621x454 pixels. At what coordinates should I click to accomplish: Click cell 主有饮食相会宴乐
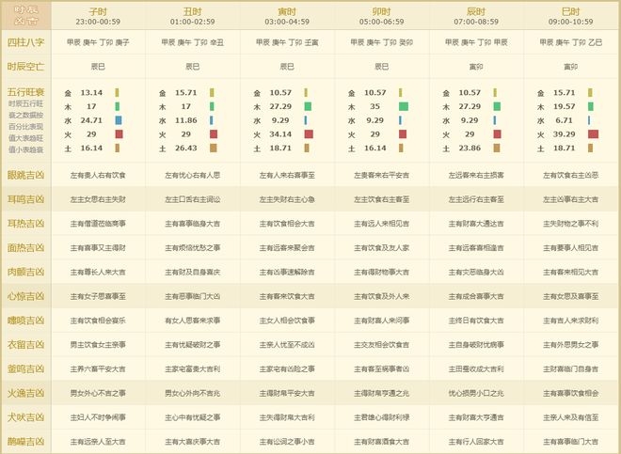[98, 321]
